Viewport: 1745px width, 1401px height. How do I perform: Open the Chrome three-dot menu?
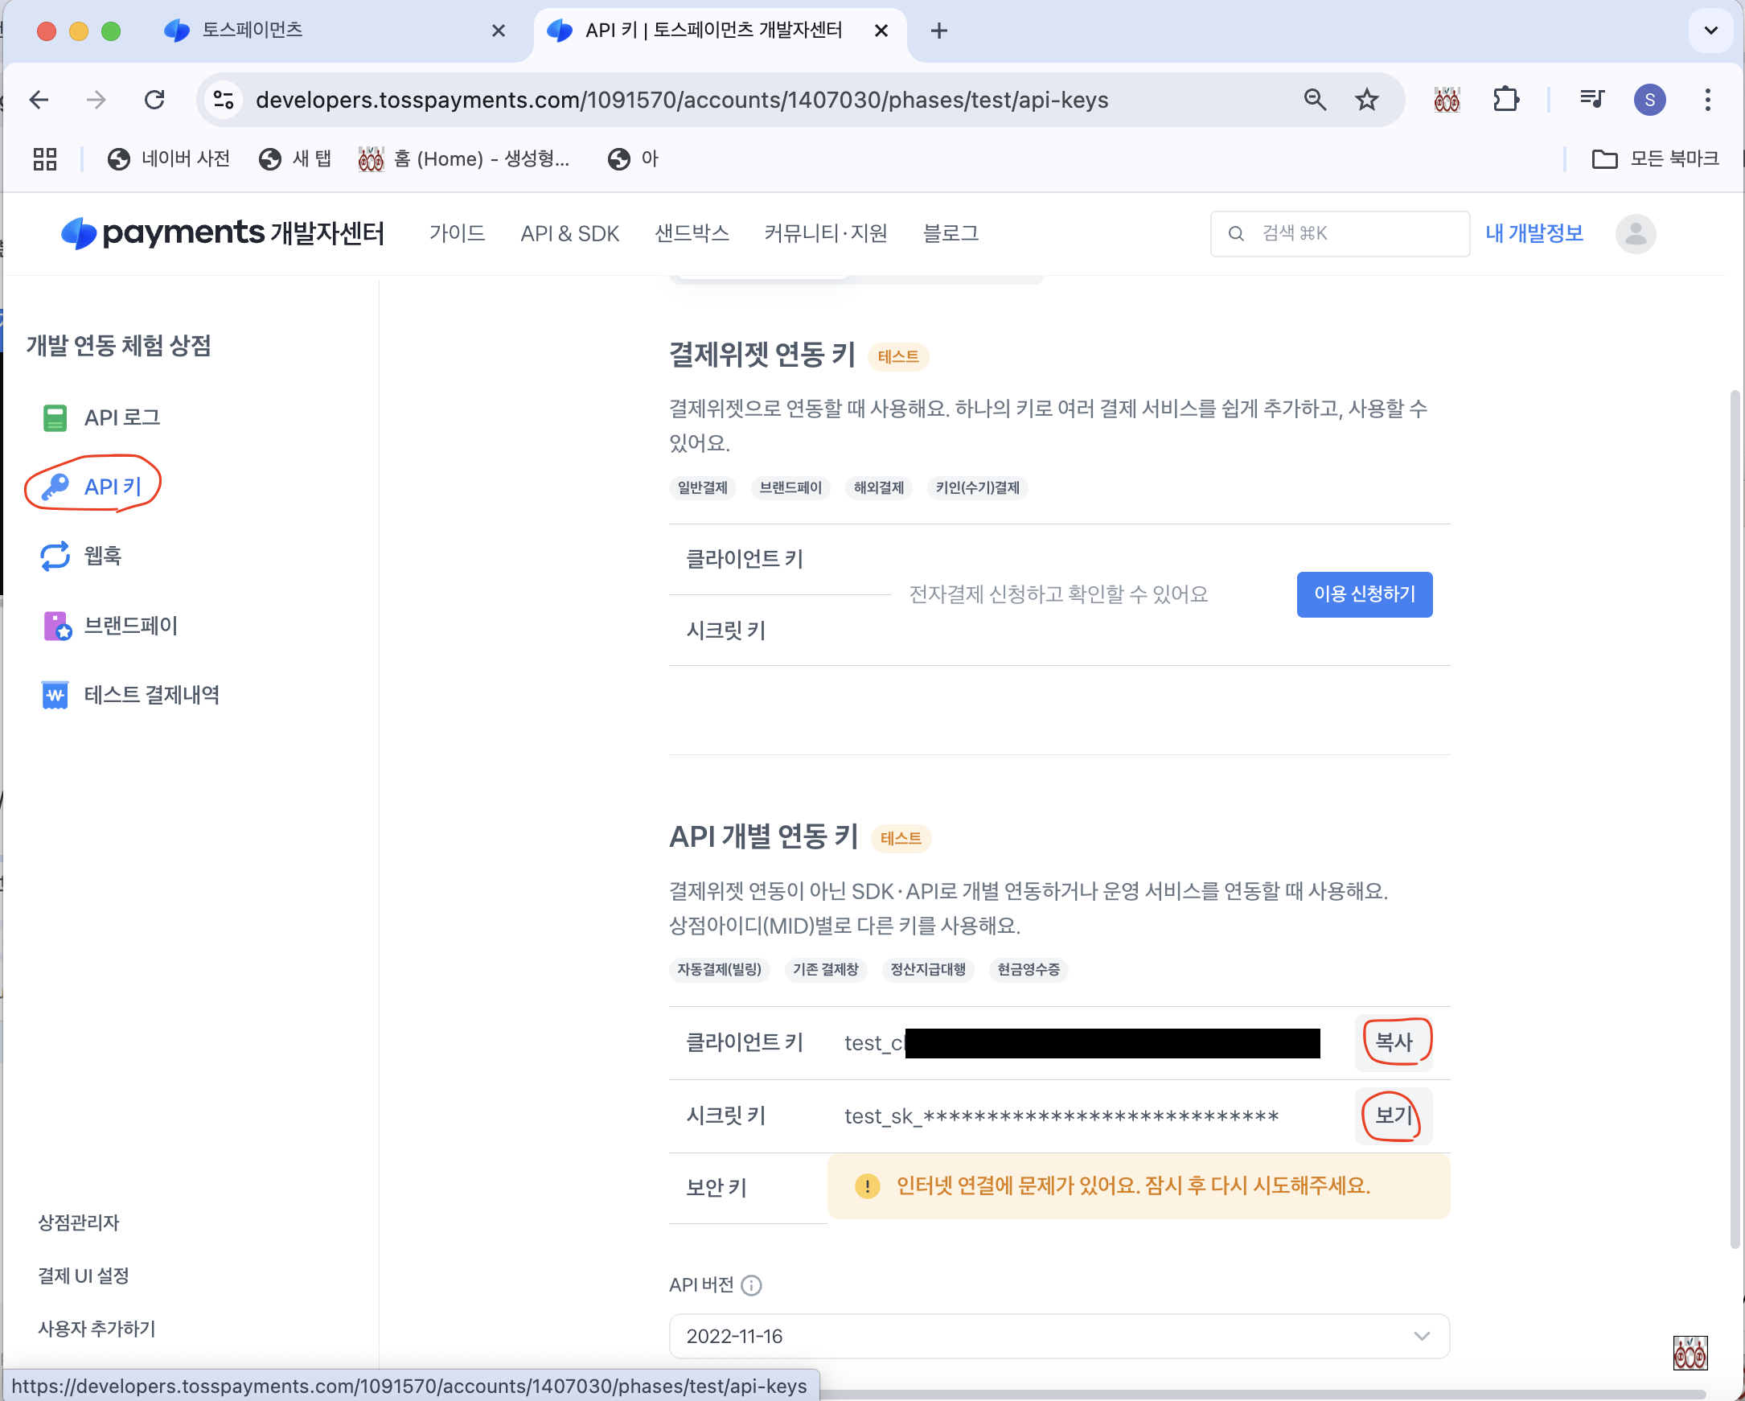[x=1708, y=100]
